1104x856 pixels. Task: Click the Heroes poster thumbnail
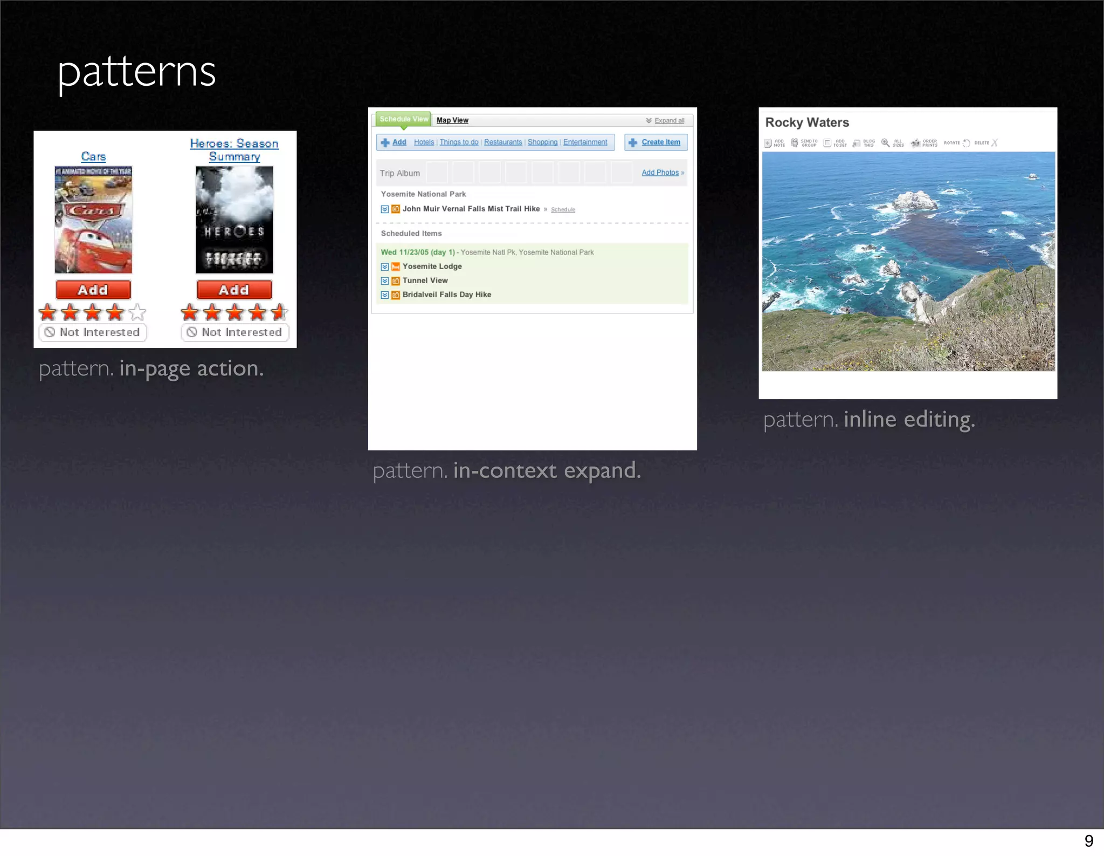(x=234, y=220)
